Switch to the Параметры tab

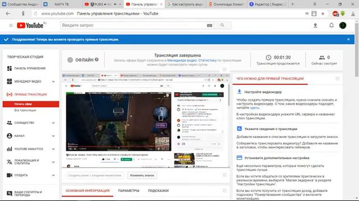(x=128, y=191)
